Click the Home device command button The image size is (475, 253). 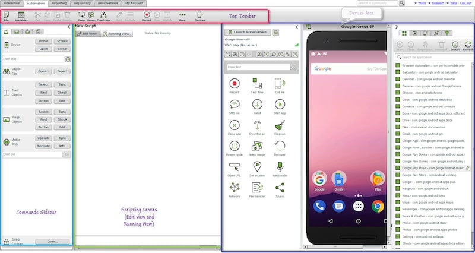pos(43,41)
